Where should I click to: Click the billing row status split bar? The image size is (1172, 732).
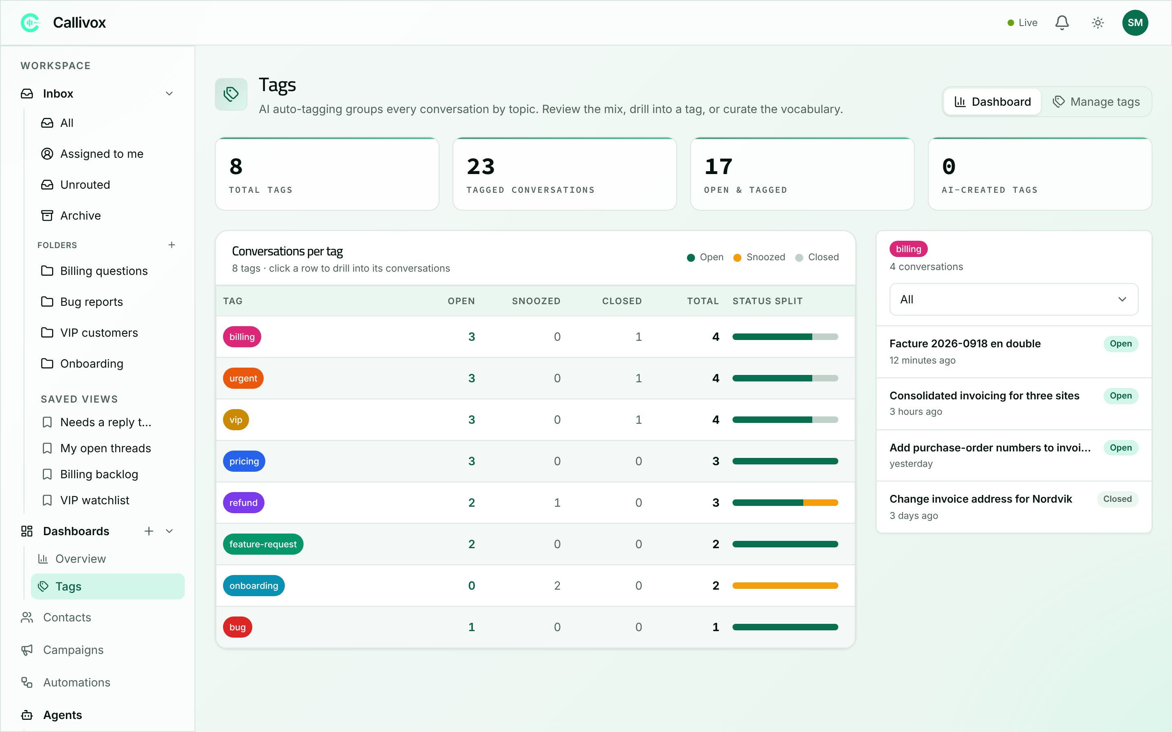pos(785,337)
